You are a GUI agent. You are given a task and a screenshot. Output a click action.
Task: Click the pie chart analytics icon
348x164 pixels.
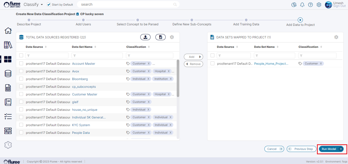294,5
